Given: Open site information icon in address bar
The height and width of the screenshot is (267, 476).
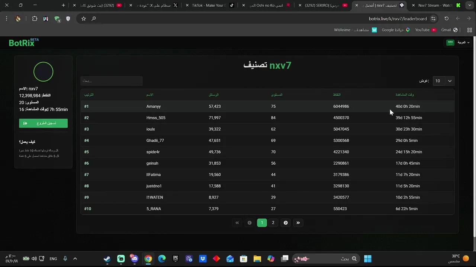Looking at the screenshot, I should point(433,19).
